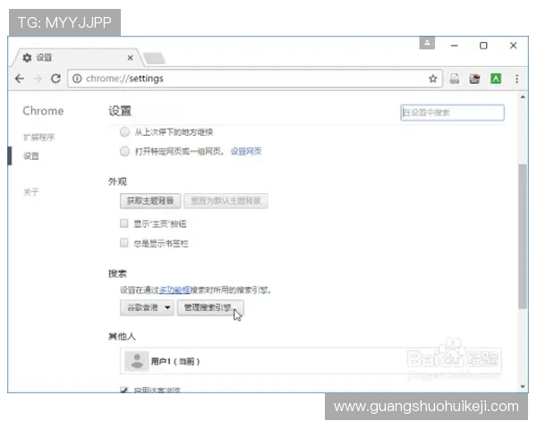Click the chrome://settings address bar
The width and height of the screenshot is (537, 429).
tap(253, 79)
